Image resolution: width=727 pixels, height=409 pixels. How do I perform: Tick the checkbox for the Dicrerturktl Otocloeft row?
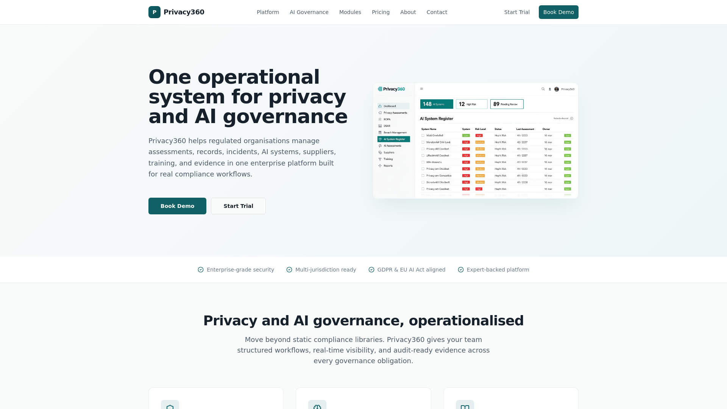(x=423, y=182)
